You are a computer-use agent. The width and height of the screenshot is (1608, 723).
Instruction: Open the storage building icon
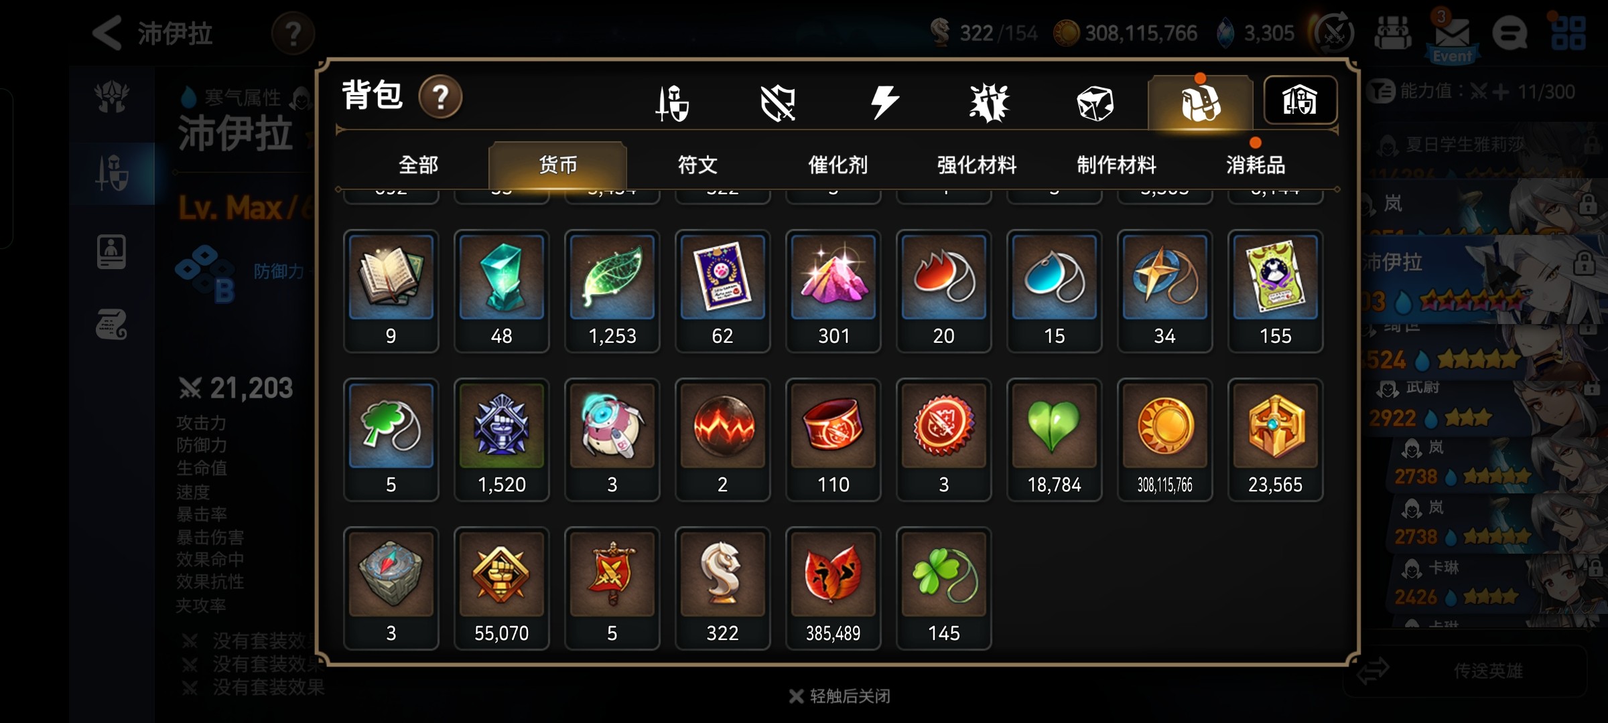pyautogui.click(x=1300, y=100)
